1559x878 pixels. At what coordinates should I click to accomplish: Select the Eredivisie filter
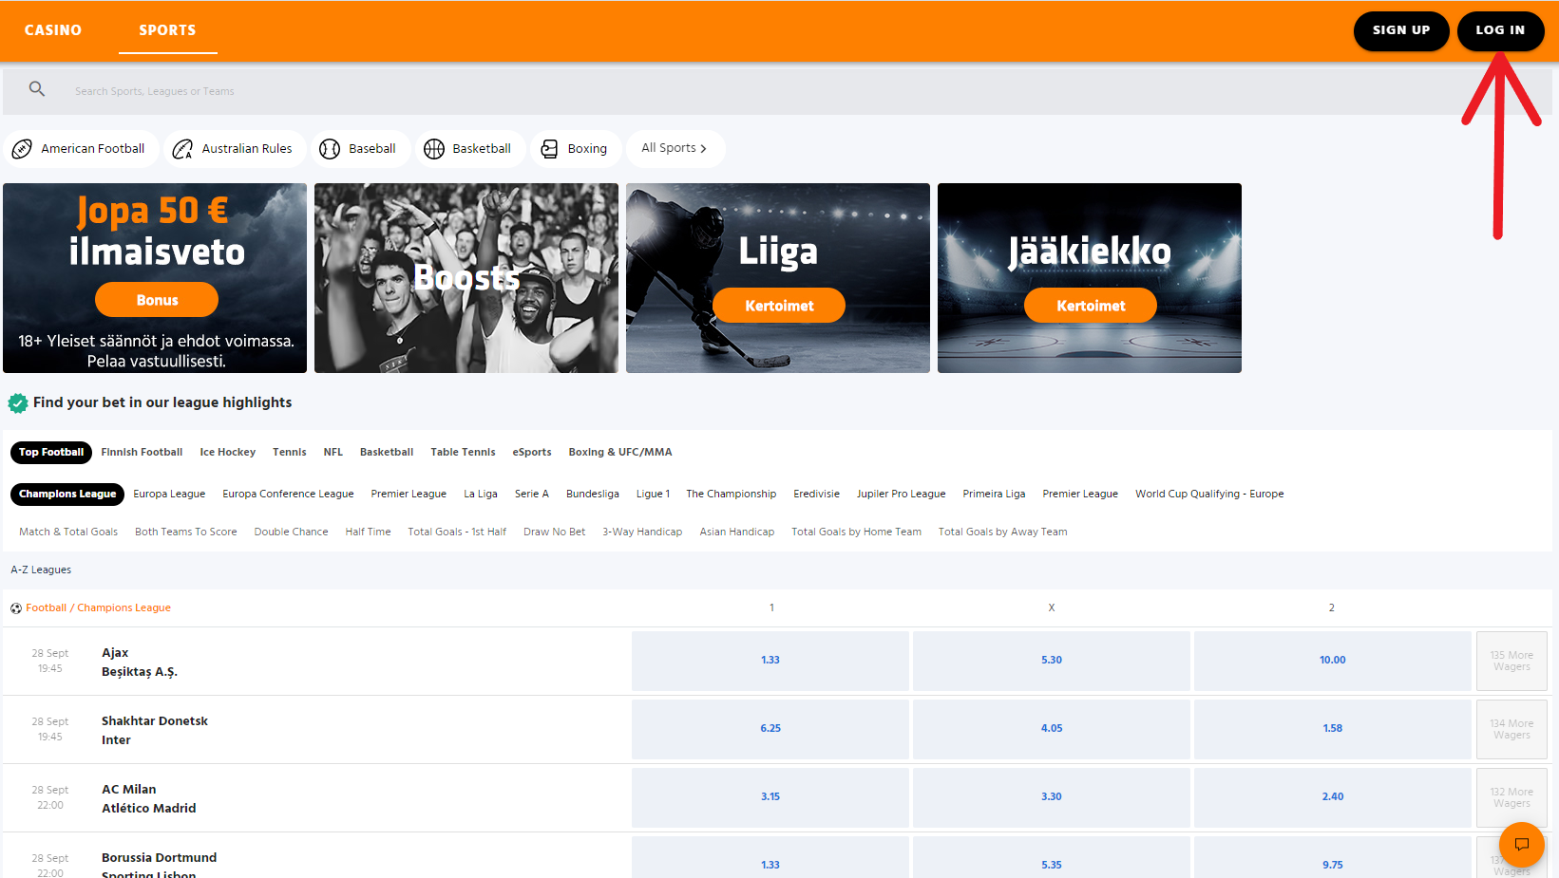point(817,495)
